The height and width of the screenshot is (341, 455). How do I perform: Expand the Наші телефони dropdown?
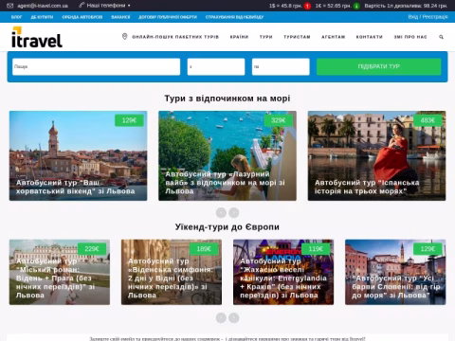108,6
